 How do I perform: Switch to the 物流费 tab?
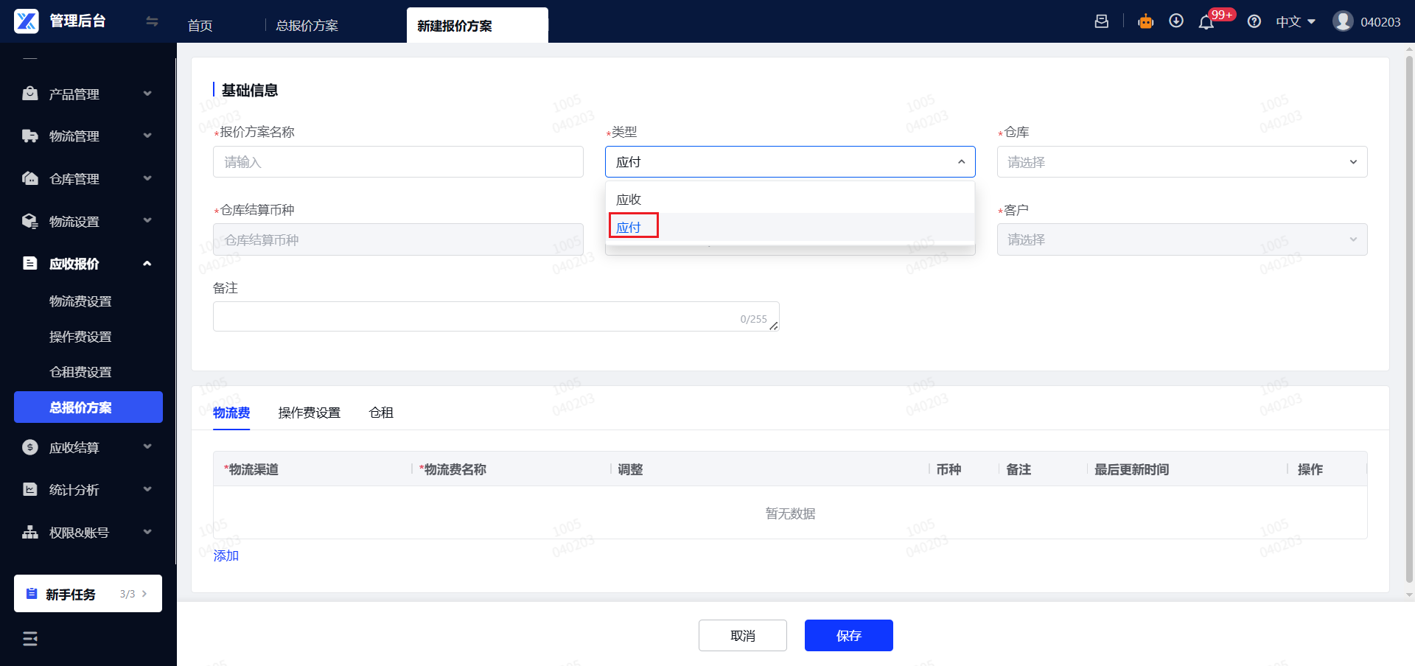231,413
